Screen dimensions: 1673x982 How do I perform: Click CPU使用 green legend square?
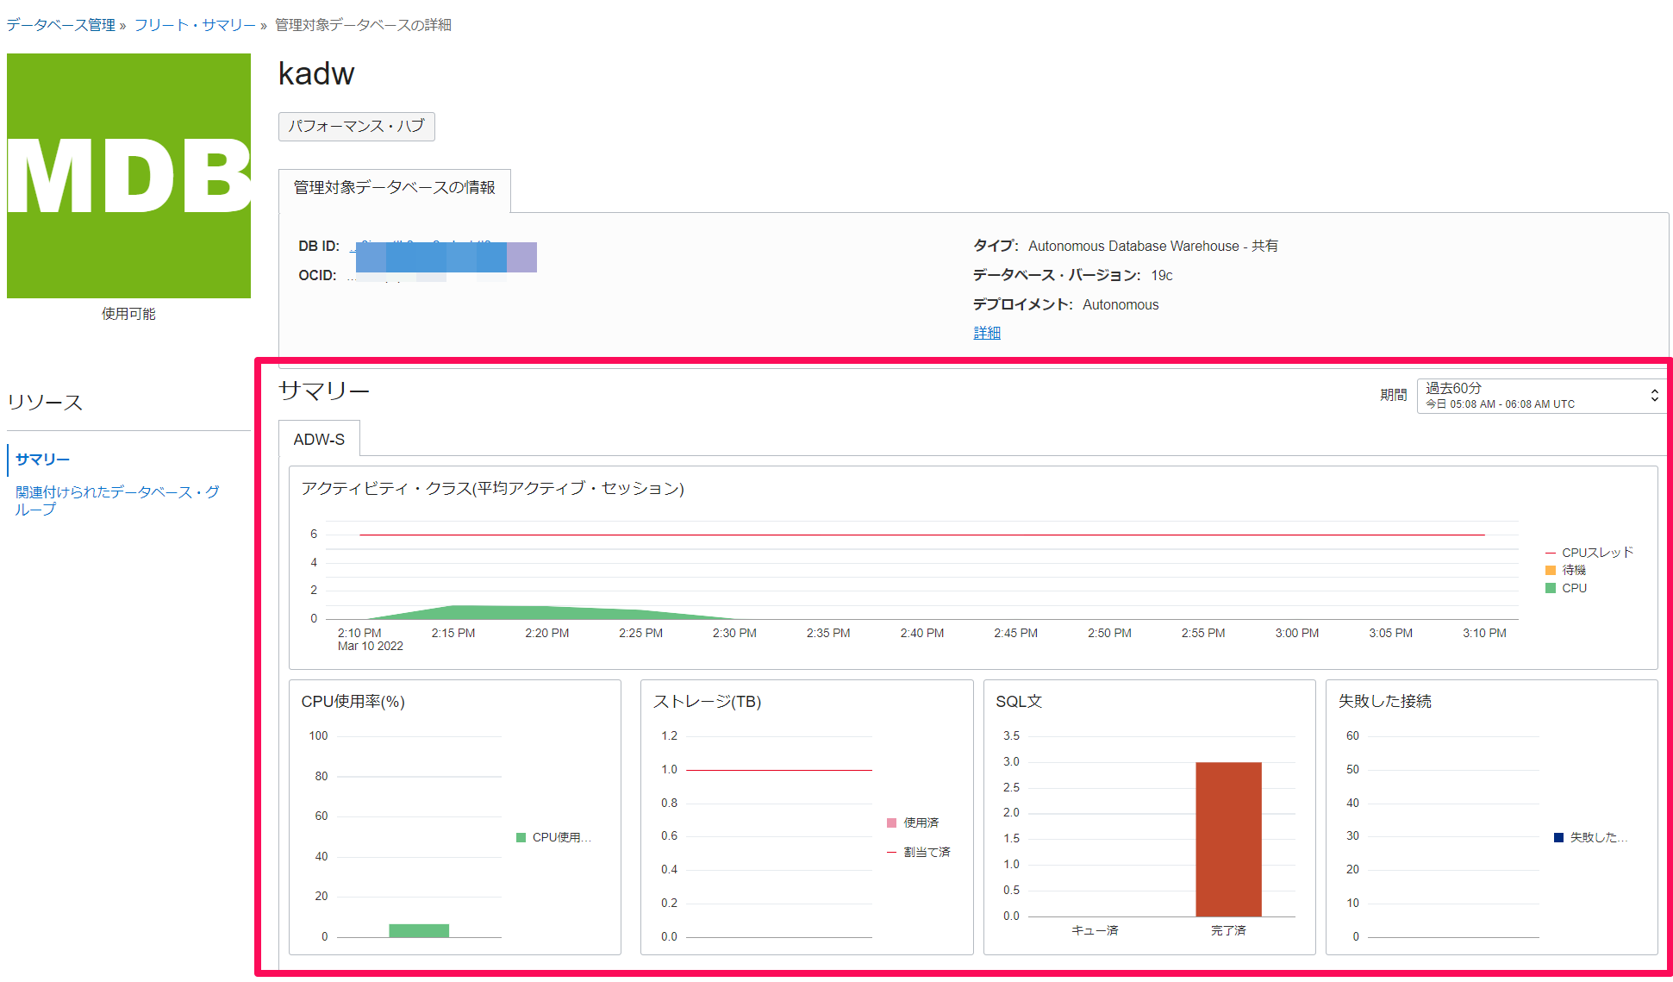[521, 837]
